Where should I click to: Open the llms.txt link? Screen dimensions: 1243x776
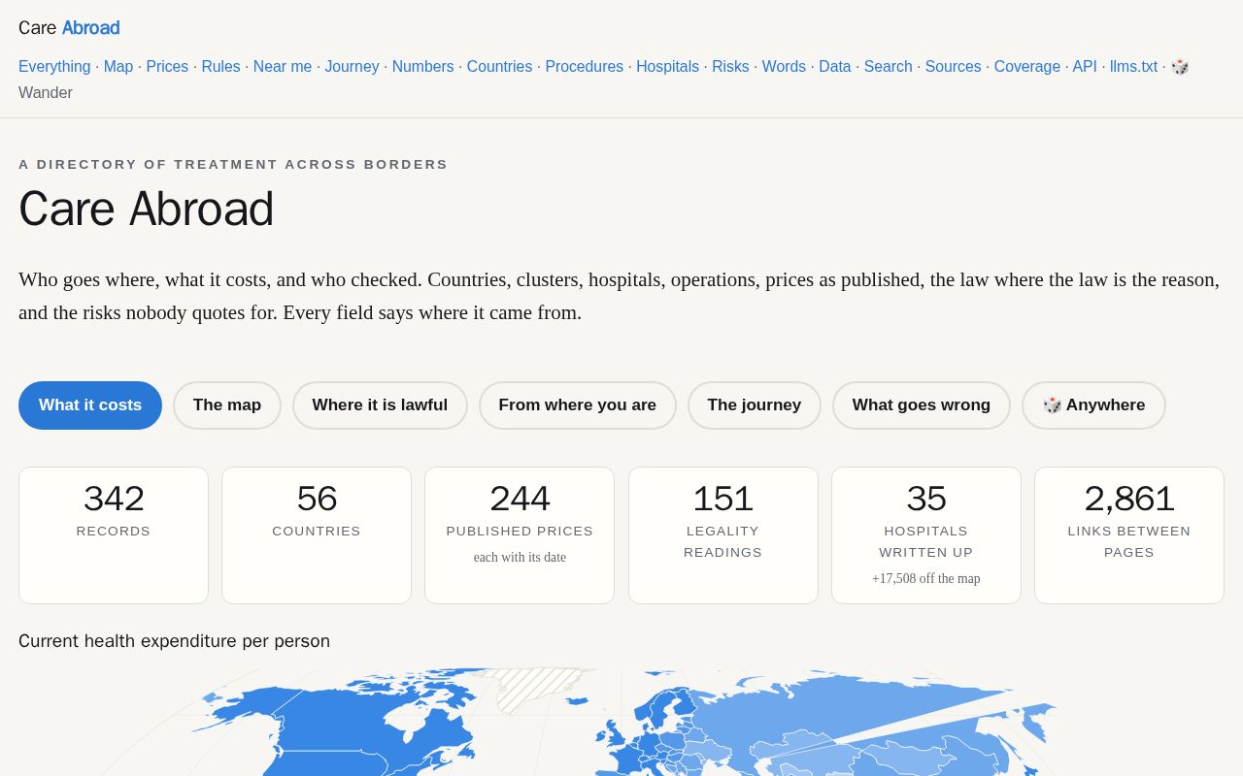click(1133, 67)
